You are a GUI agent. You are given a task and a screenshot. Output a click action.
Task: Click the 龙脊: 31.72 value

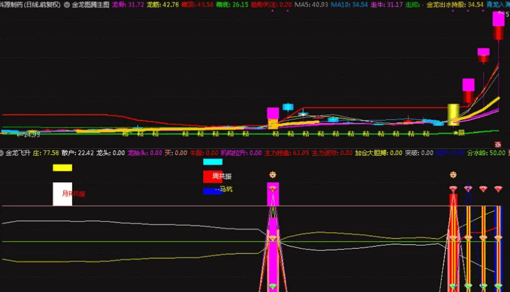(x=128, y=5)
